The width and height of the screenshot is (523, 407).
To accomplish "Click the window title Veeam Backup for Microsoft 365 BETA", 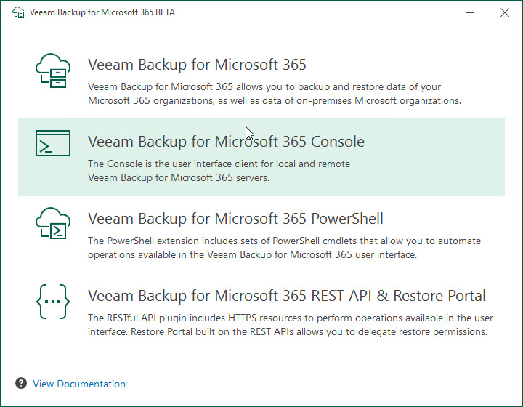I will click(x=102, y=12).
